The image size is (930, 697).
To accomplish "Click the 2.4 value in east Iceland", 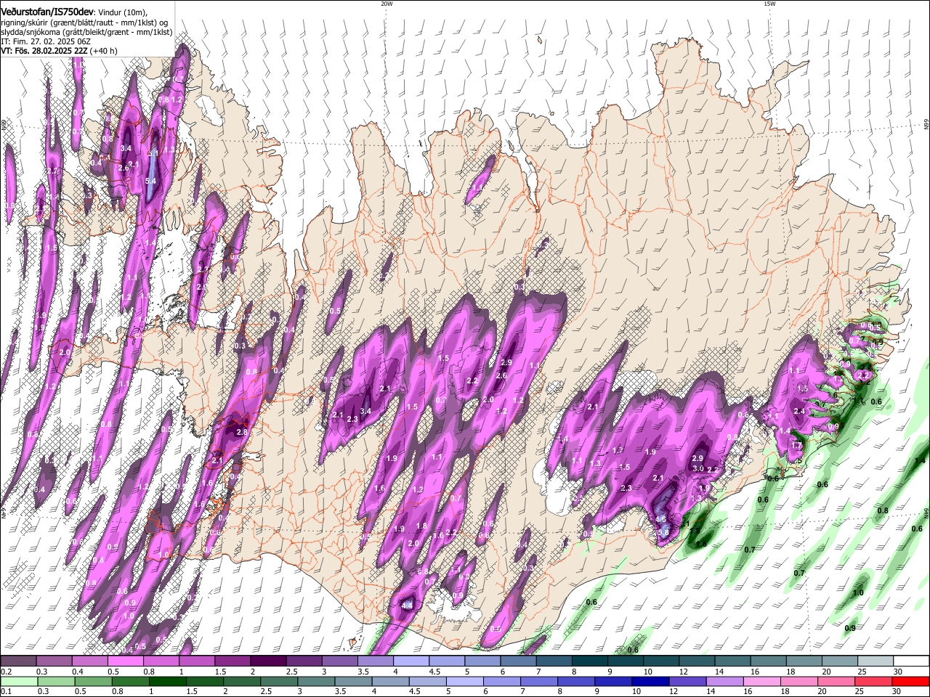I will tap(800, 411).
